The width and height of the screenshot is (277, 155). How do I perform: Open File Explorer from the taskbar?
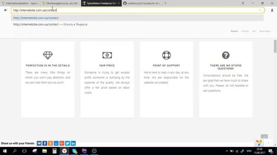(x=45, y=151)
